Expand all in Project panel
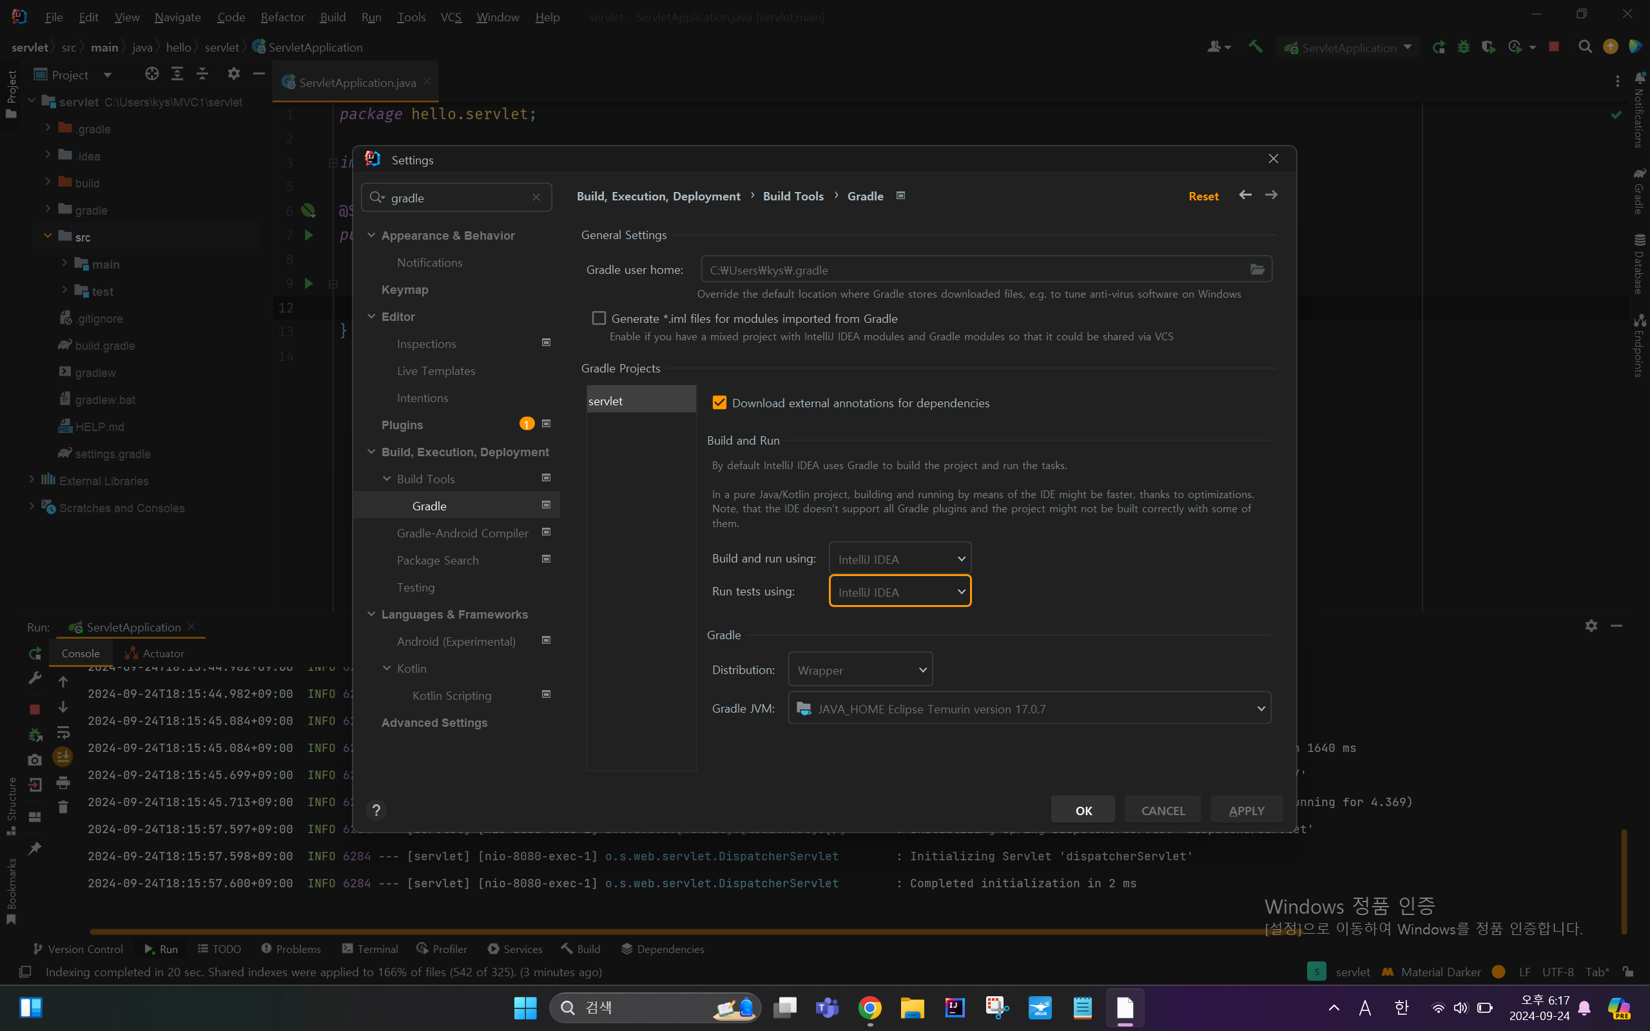 [177, 73]
